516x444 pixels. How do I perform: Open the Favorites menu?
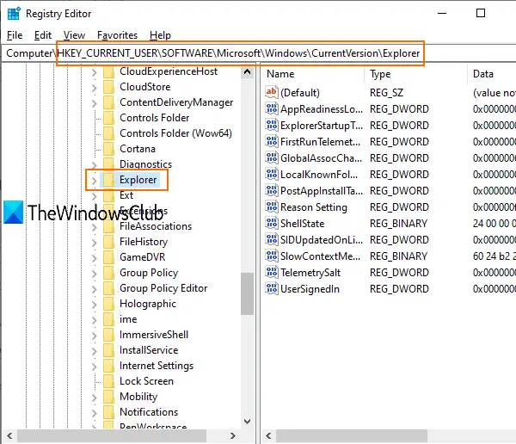(118, 35)
